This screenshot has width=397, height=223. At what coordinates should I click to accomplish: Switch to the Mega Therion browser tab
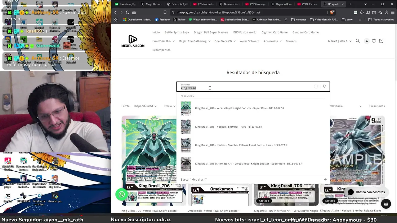click(x=151, y=4)
